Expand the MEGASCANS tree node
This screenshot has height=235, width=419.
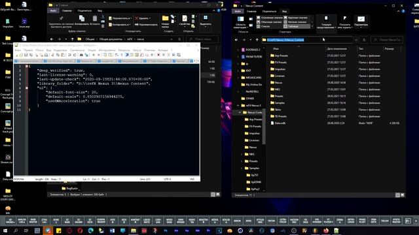click(x=238, y=78)
